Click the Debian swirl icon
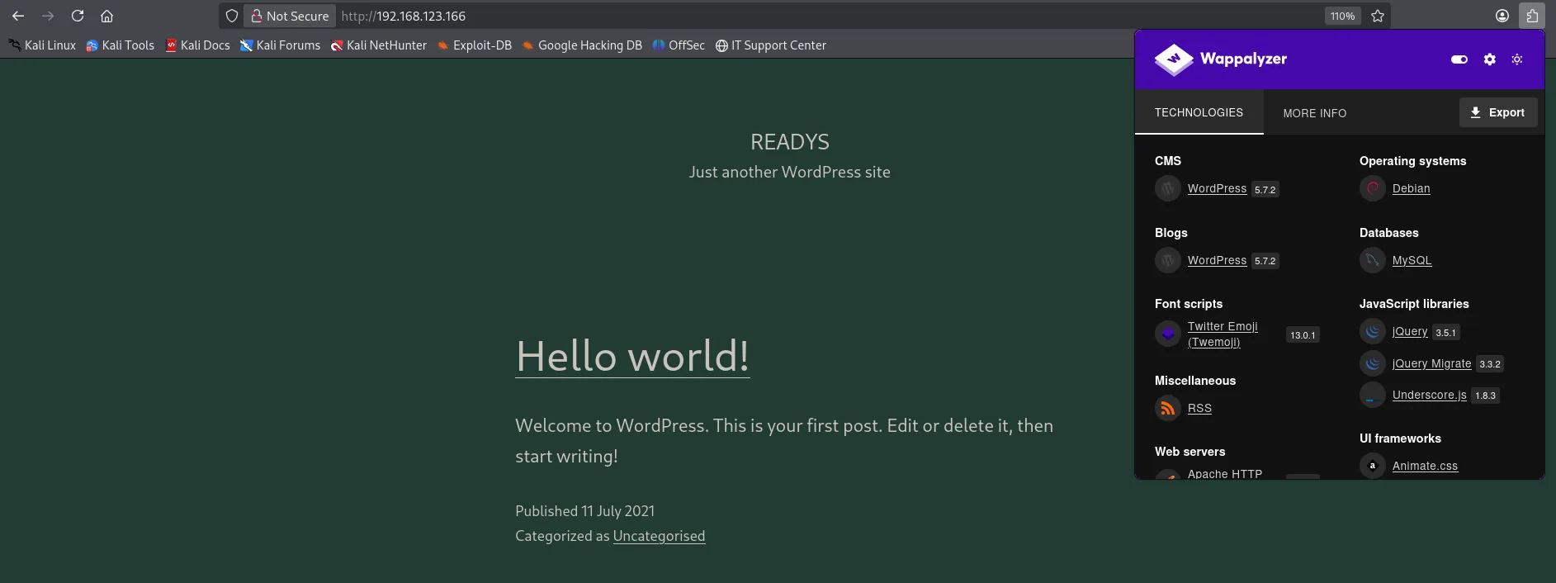Image resolution: width=1556 pixels, height=583 pixels. pos(1373,188)
